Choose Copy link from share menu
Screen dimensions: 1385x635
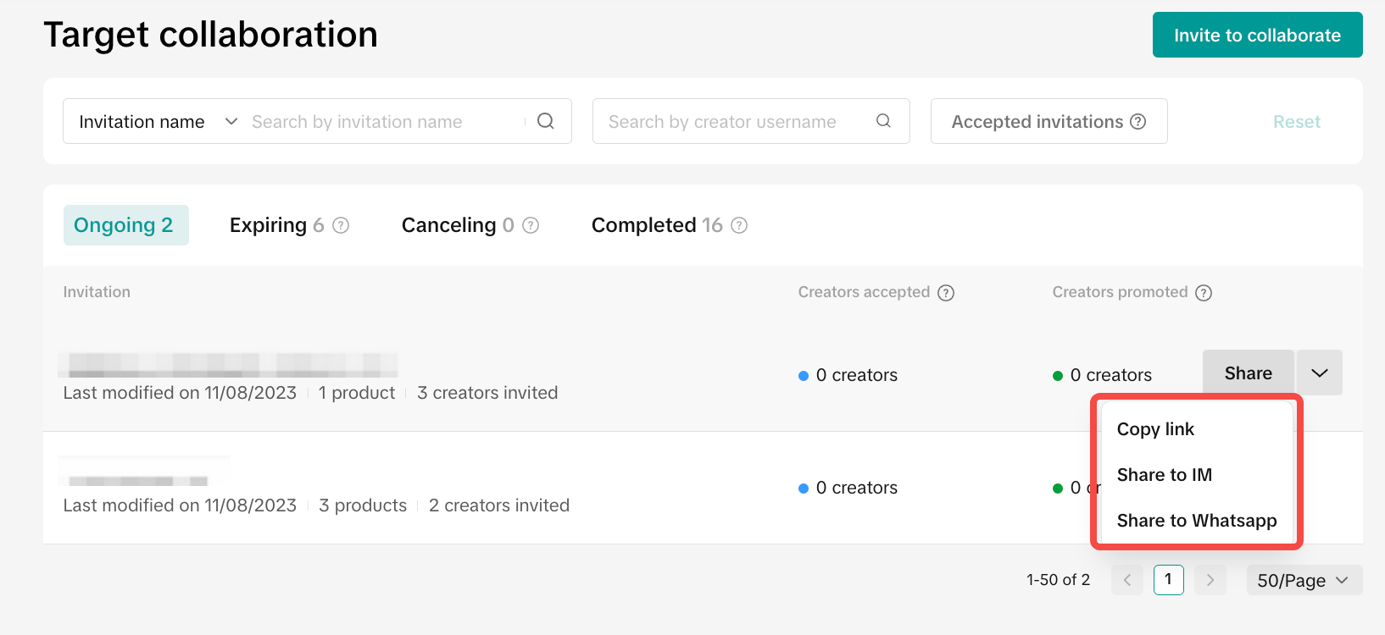pyautogui.click(x=1155, y=429)
